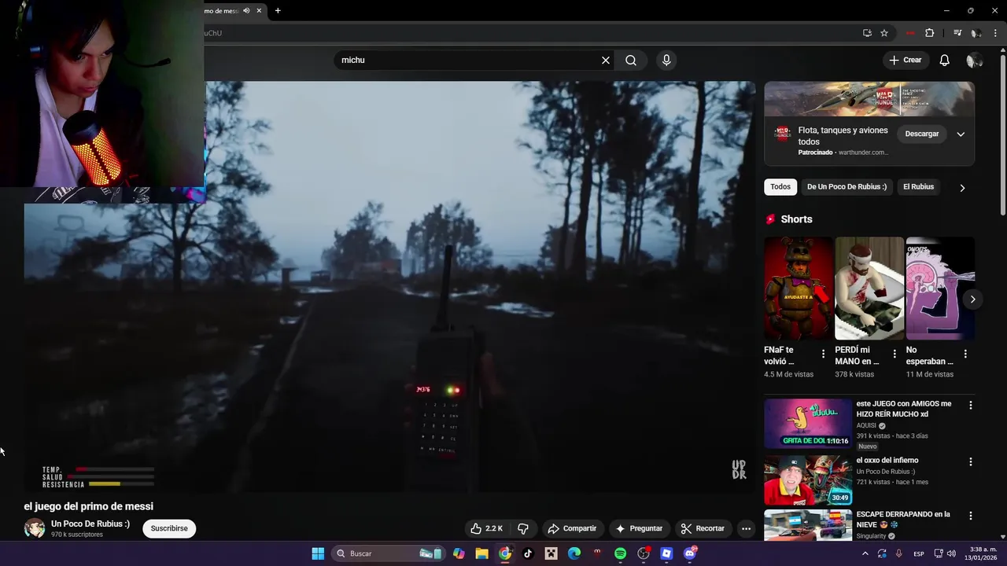
Task: Show next Shorts with arrow button
Action: click(972, 299)
